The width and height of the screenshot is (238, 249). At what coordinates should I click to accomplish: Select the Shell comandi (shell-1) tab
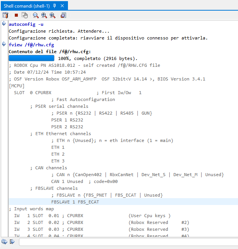[x=27, y=6]
